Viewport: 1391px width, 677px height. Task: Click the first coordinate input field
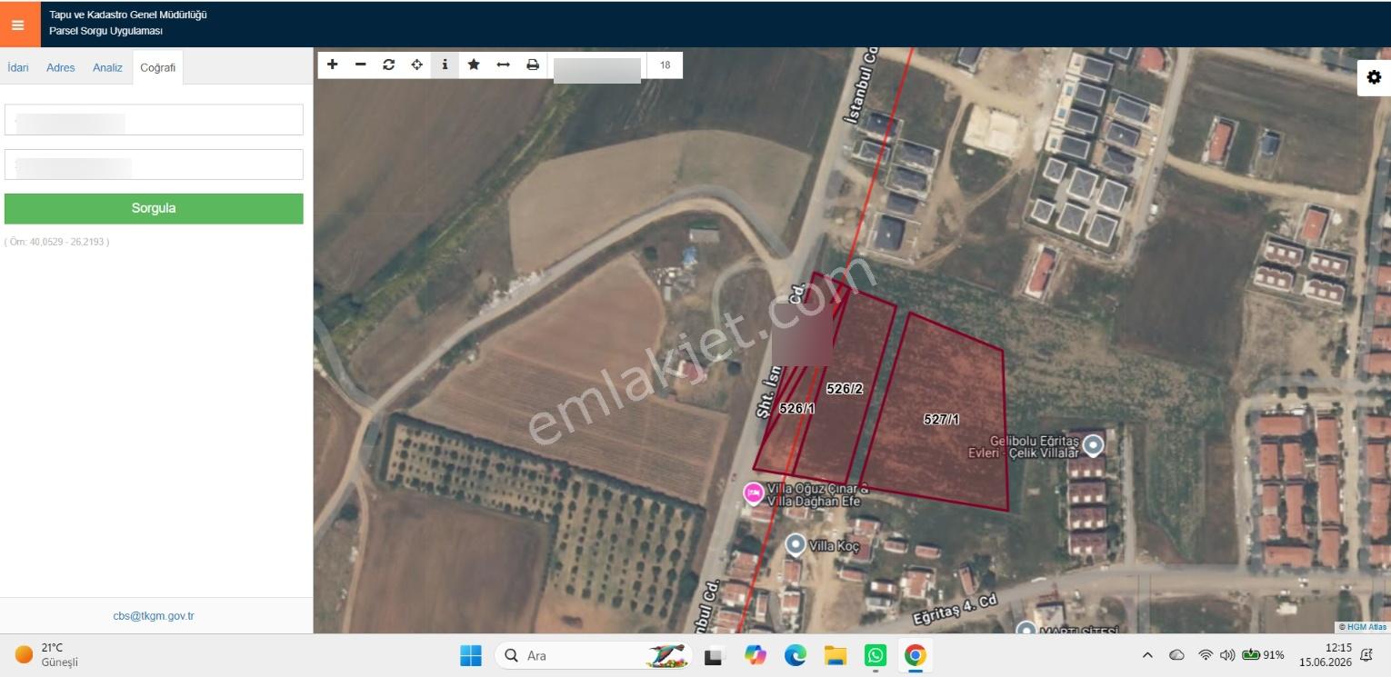pos(154,120)
